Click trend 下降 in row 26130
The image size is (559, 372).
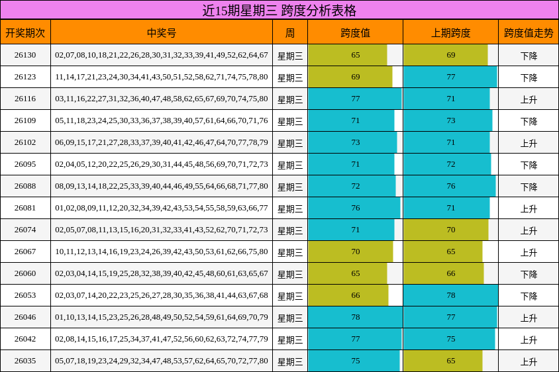529,56
